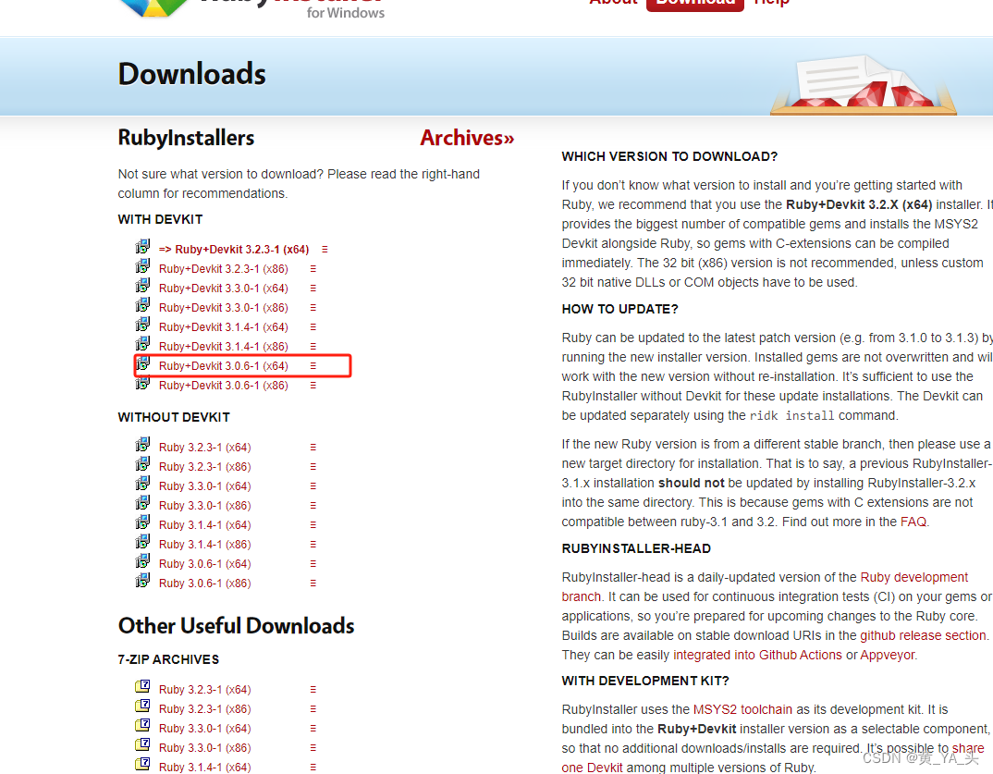Click 7-zip archive icon beside Ruby 3.2.3-1 (x64)
993x774 pixels.
(x=142, y=686)
